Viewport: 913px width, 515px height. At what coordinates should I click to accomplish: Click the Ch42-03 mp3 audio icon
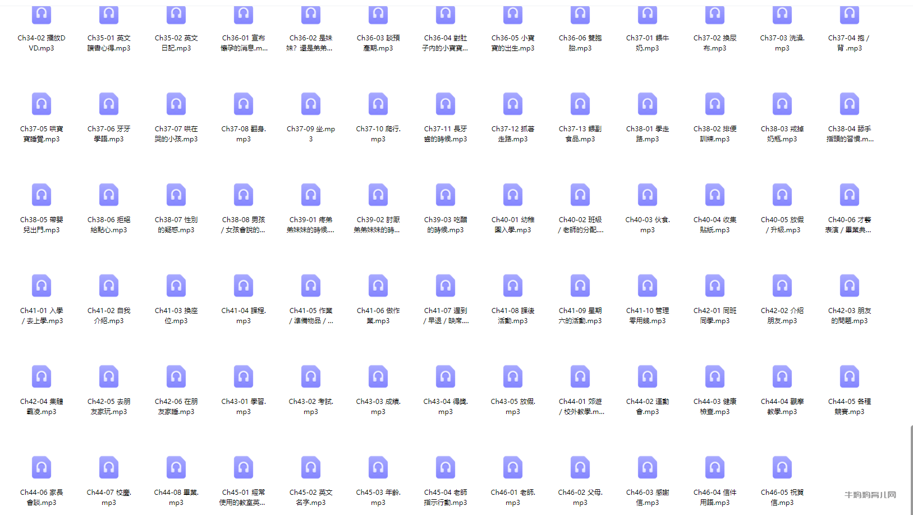click(850, 286)
